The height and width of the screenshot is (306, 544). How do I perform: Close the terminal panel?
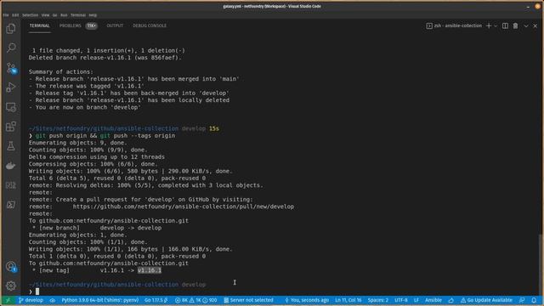535,25
